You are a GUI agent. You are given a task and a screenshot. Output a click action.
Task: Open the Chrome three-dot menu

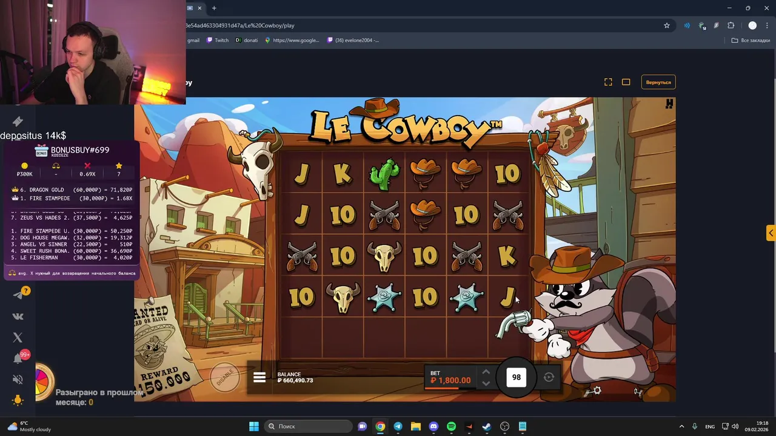click(x=768, y=25)
